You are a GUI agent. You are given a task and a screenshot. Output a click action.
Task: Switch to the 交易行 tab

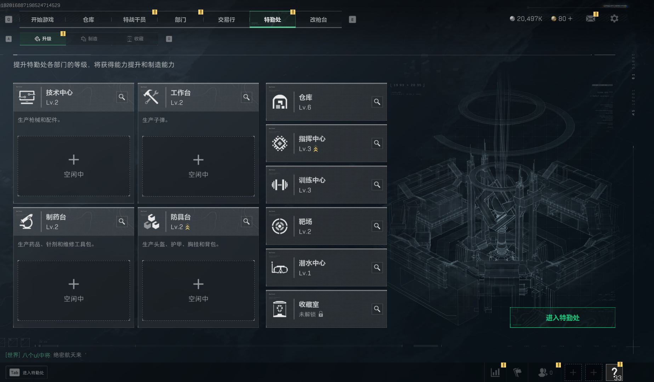227,19
